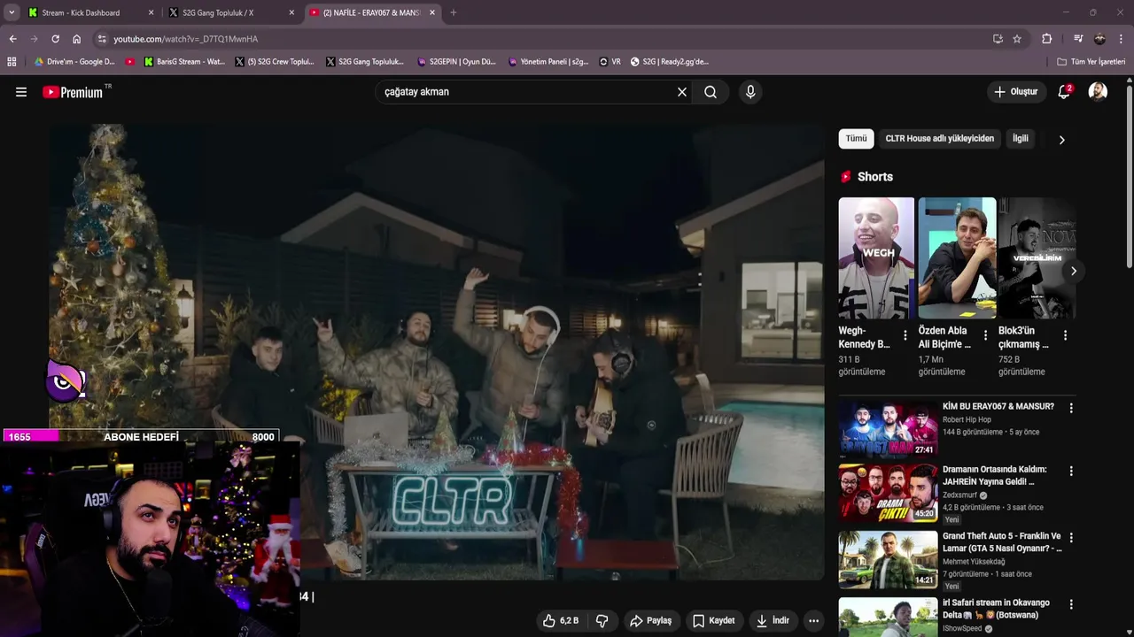The height and width of the screenshot is (637, 1134).
Task: Select CLTR House adlı yükleyiciden chip
Action: (x=939, y=139)
